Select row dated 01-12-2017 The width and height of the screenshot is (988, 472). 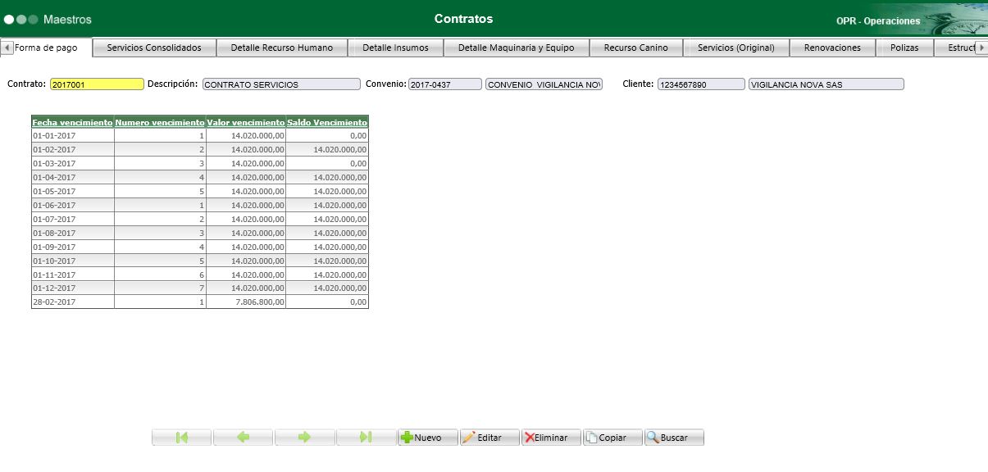pos(200,288)
